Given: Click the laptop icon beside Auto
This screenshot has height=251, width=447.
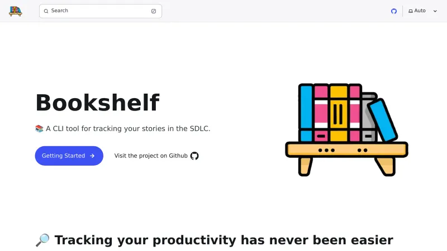Looking at the screenshot, I should [x=411, y=11].
